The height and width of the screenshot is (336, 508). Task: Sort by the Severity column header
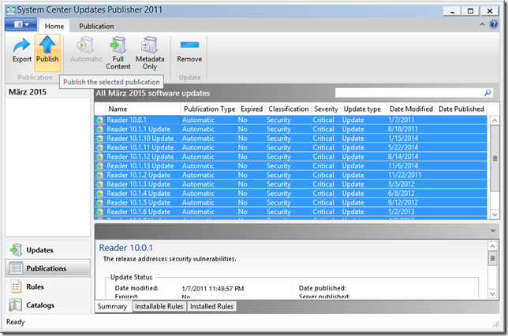[x=326, y=109]
